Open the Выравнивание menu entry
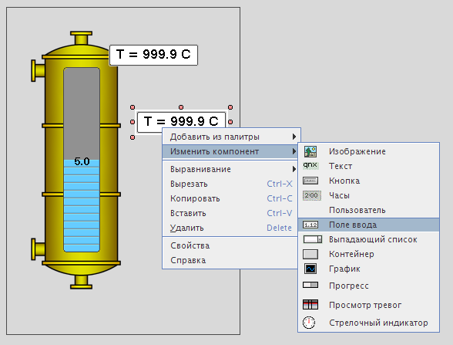Screen dimensions: 453x345 tap(230, 169)
